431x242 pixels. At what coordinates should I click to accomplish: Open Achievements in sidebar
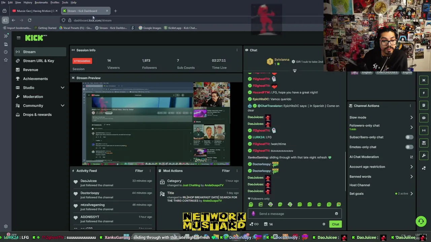coord(40,79)
